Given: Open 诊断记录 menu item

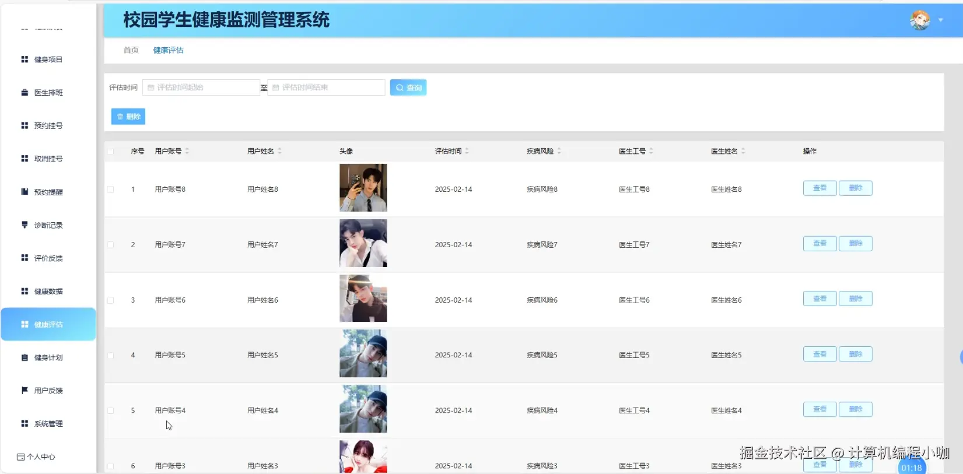Looking at the screenshot, I should [x=48, y=225].
